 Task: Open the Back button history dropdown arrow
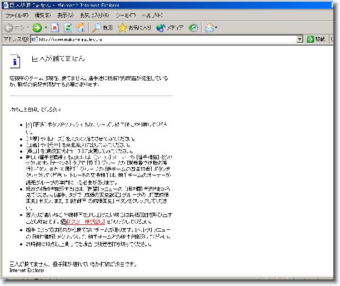(x=28, y=28)
